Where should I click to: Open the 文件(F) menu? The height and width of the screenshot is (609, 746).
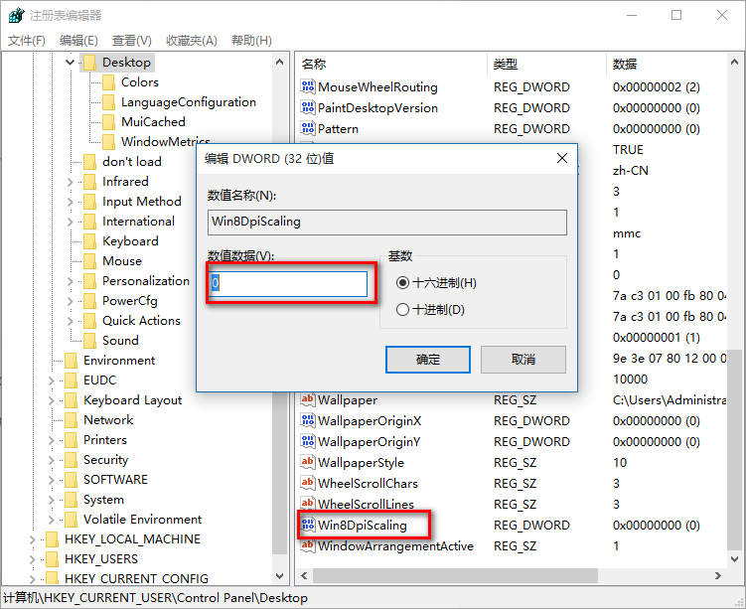pos(27,41)
